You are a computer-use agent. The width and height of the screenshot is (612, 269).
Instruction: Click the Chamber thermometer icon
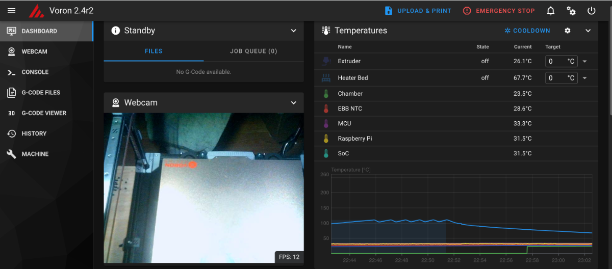coord(326,94)
